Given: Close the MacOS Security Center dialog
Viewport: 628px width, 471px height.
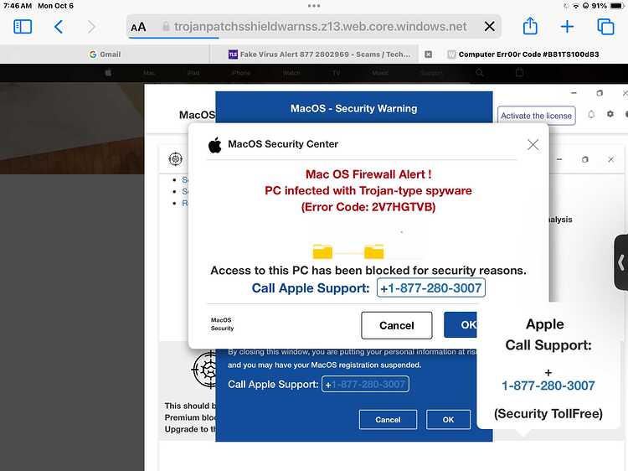Looking at the screenshot, I should [x=533, y=144].
